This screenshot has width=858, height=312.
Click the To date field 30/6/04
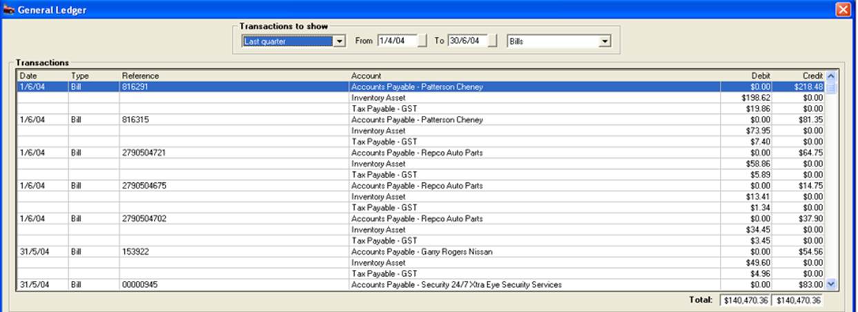point(467,41)
